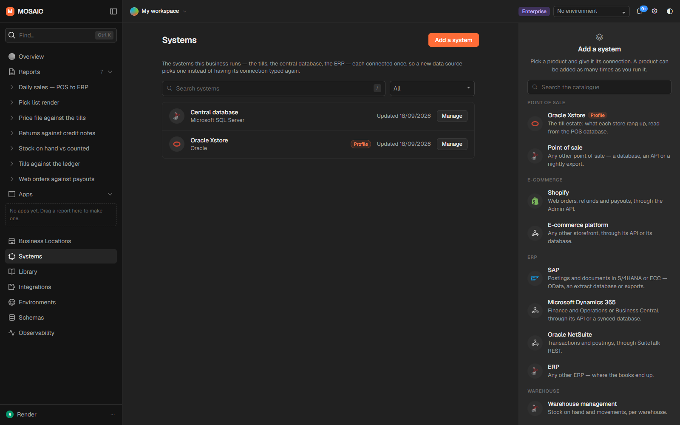Screen dimensions: 680x425
Task: Expand Pick list render report
Action: [x=12, y=102]
